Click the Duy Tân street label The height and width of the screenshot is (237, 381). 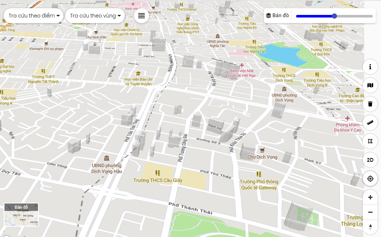(11, 172)
